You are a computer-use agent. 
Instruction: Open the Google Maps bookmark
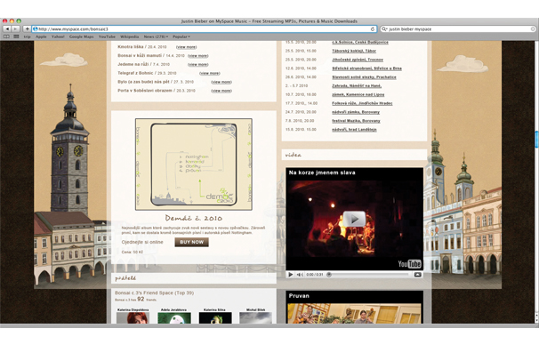pyautogui.click(x=81, y=36)
